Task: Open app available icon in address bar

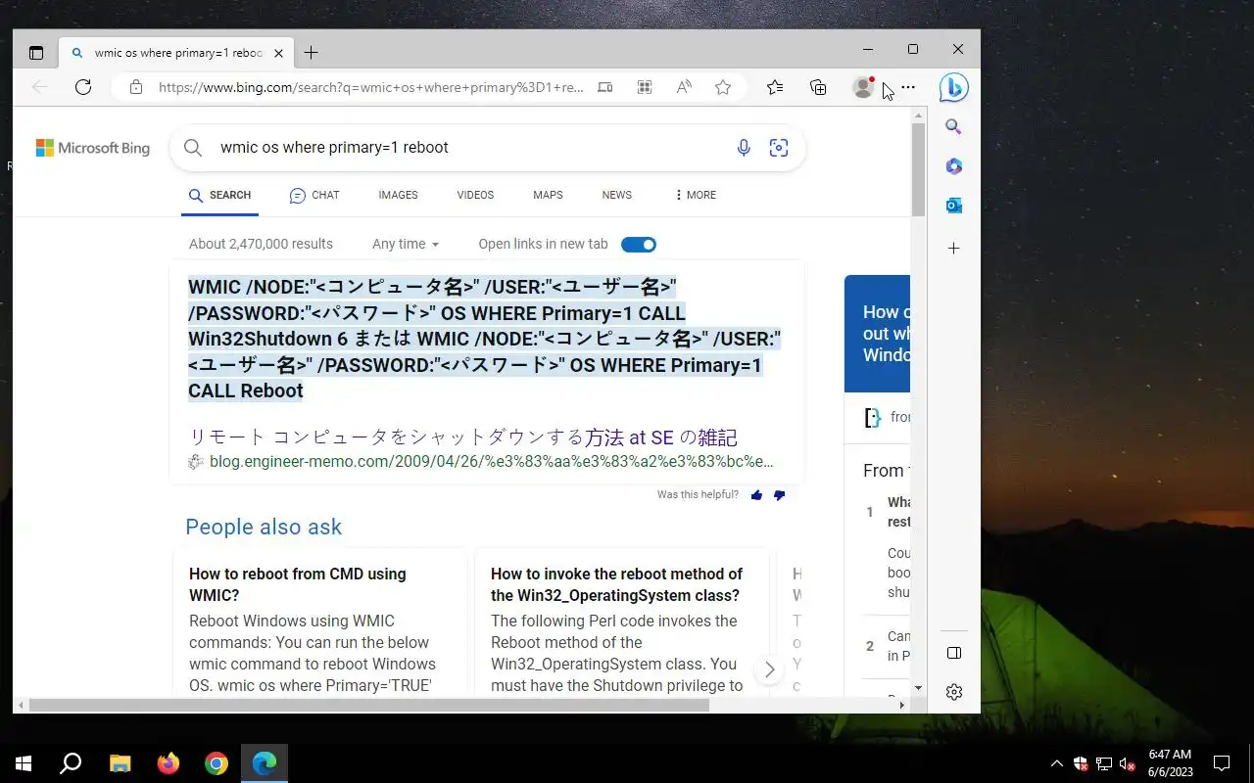Action: coord(605,87)
